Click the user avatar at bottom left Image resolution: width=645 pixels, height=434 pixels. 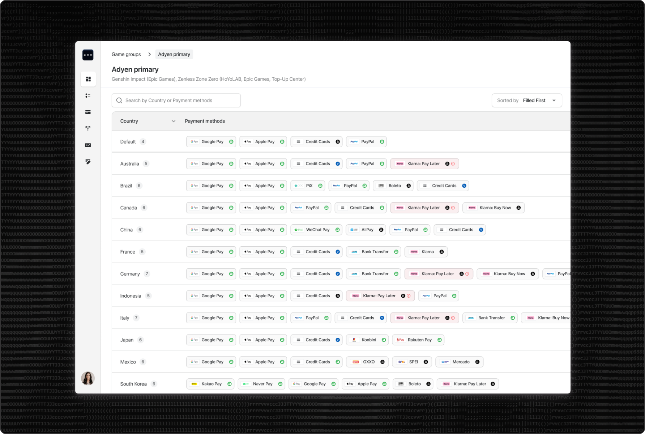(88, 379)
